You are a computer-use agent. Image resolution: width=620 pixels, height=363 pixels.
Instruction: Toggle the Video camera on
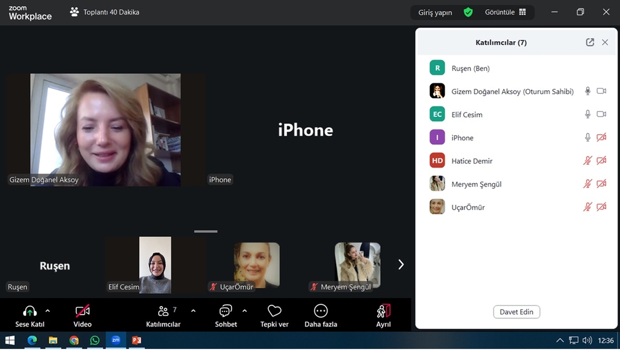click(x=82, y=311)
